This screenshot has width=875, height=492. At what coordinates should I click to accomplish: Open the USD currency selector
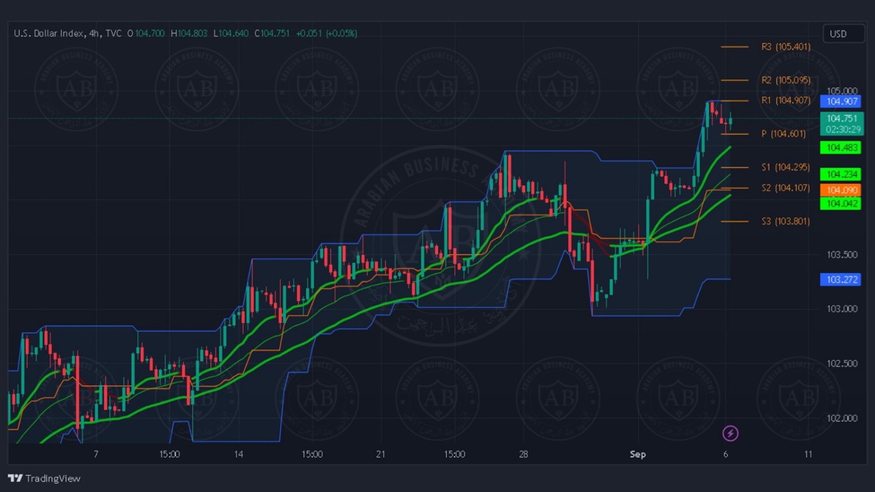pos(843,34)
